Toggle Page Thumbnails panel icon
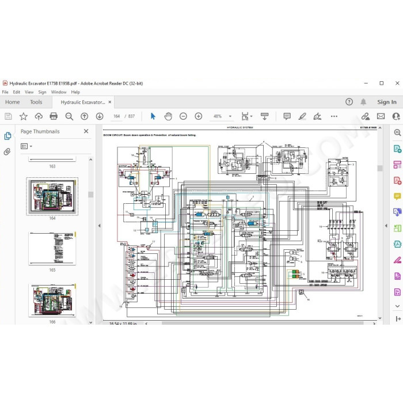403x403 pixels. (7, 136)
